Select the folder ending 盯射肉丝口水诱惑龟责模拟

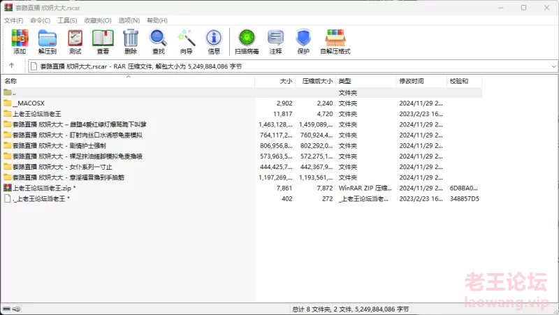242,135
